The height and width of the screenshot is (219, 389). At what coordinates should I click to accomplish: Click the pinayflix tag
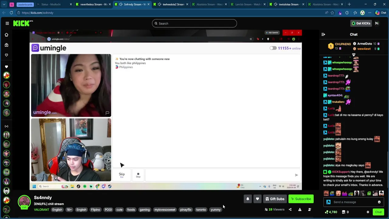pyautogui.click(x=186, y=210)
